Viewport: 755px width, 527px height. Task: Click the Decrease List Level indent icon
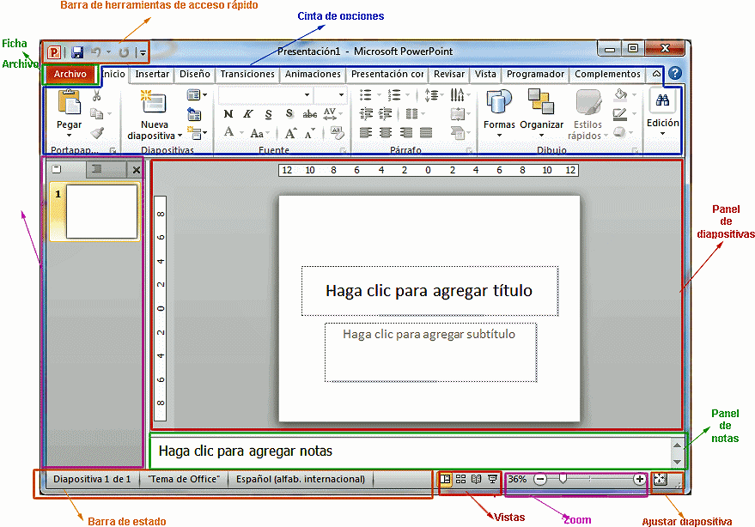[x=366, y=114]
